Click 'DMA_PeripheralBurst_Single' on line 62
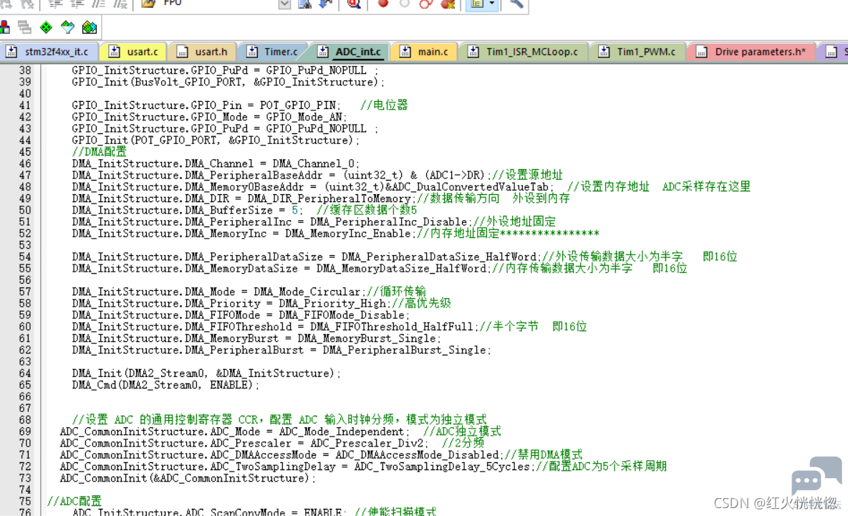The height and width of the screenshot is (516, 848). [x=405, y=350]
